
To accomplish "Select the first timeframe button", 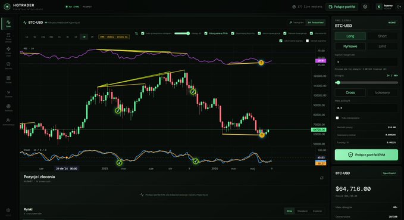I will (x=27, y=37).
